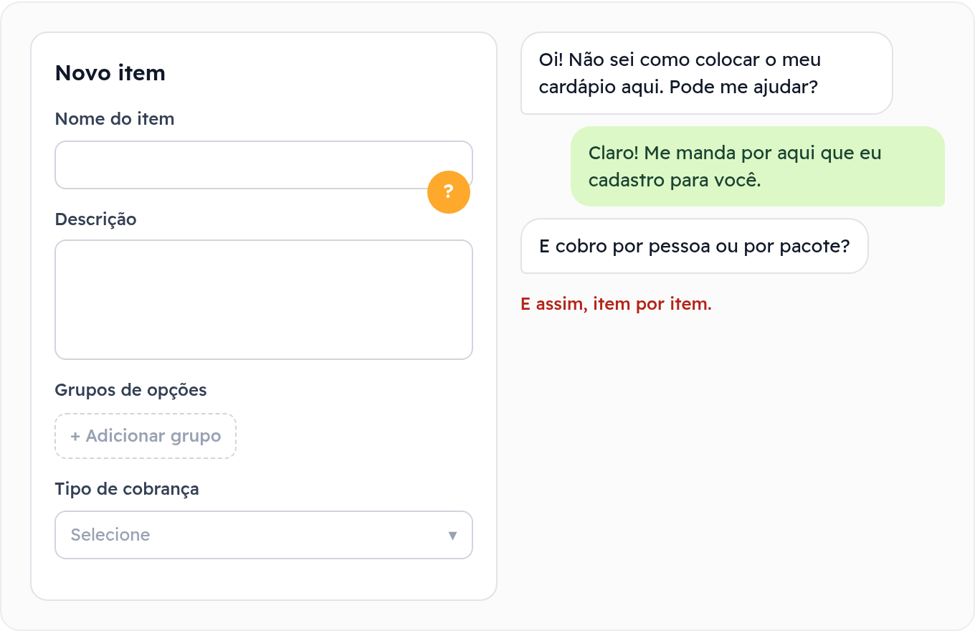Click the "Descrição" label
This screenshot has width=975, height=631.
(x=95, y=219)
